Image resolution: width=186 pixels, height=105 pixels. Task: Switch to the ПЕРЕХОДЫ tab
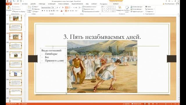[x=42, y=4]
